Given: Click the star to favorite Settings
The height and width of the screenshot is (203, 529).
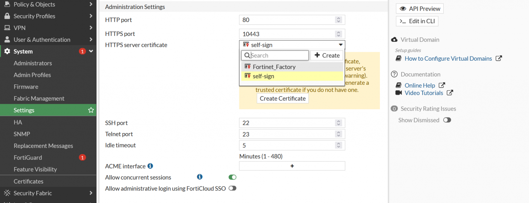Looking at the screenshot, I should coord(91,110).
